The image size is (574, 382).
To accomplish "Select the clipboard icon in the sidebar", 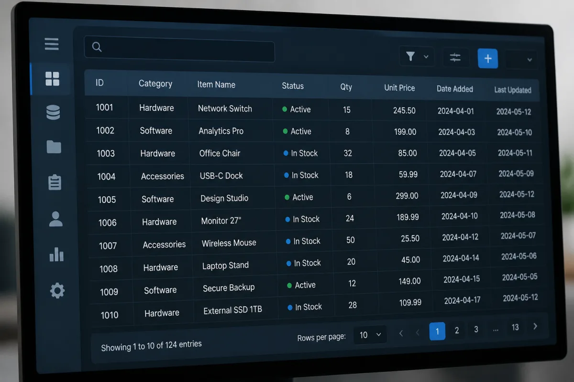I will click(55, 182).
